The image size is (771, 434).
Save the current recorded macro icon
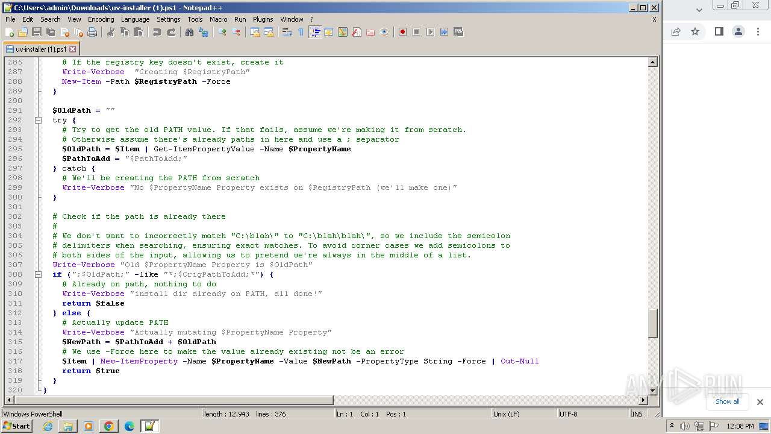[458, 32]
